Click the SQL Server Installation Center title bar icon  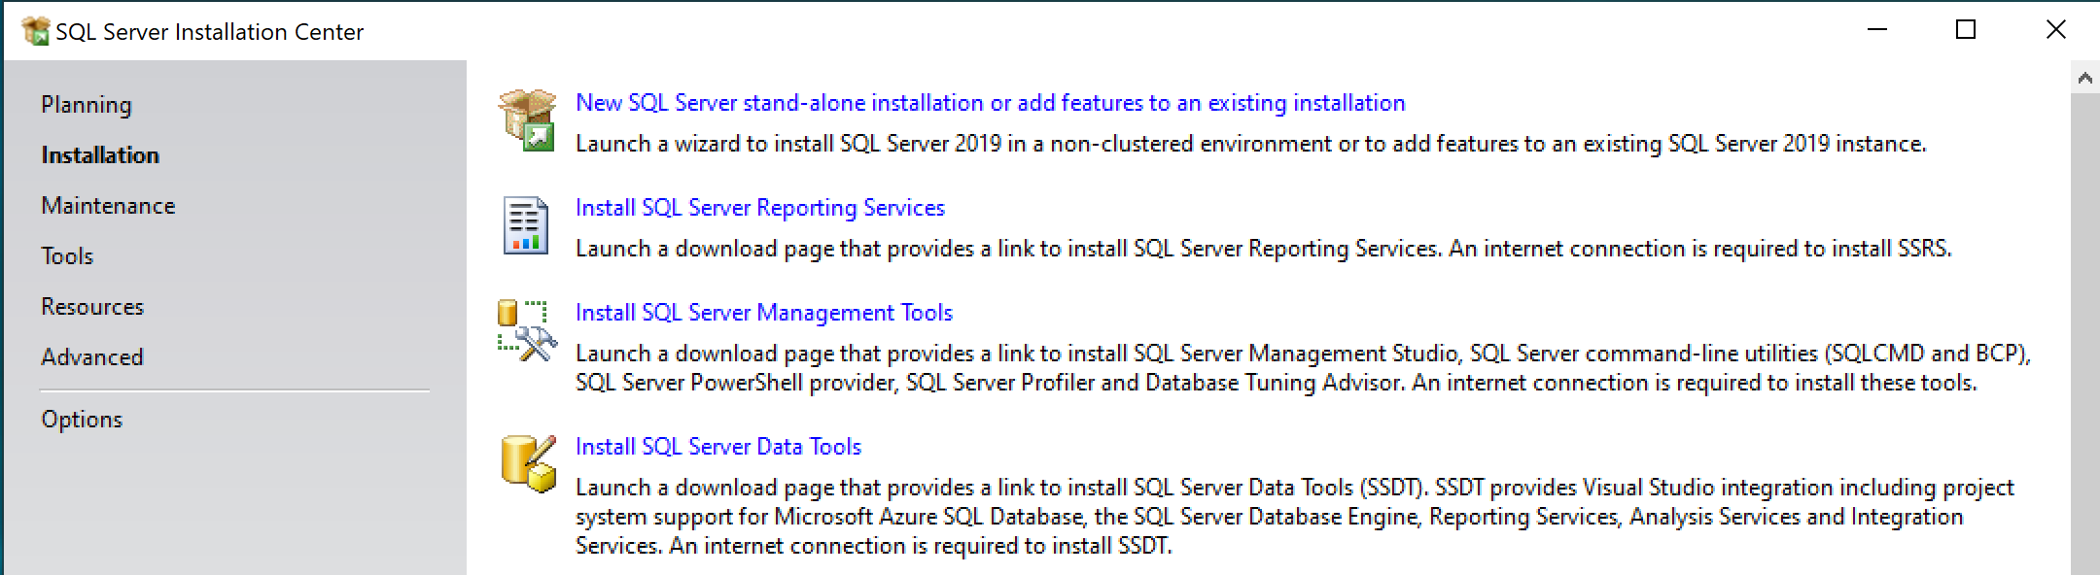(36, 30)
